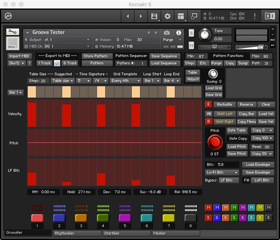Expand the Every 4th grid template dropdown
Viewport: 280px width, 240px height.
(x=125, y=81)
